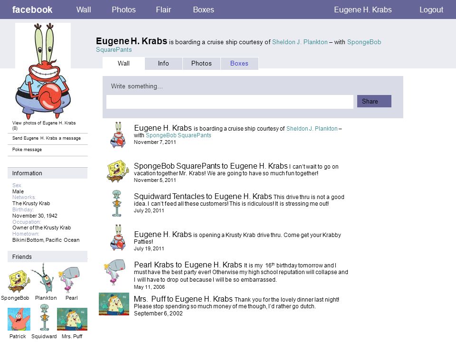Open Patrick's picture in Friends list
Viewport: 456px width, 342px height.
point(19,319)
